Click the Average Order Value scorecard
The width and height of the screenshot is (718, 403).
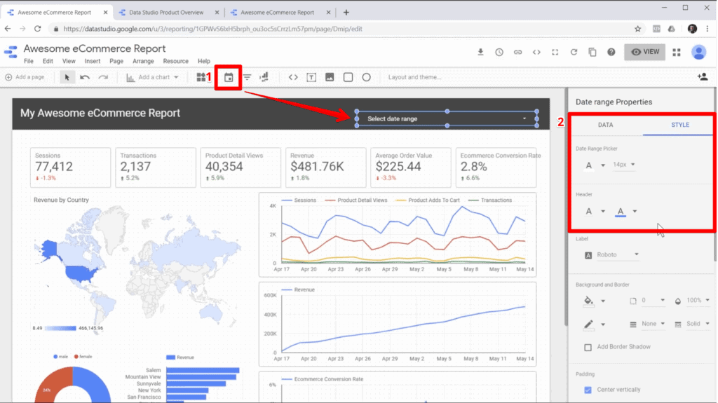click(411, 168)
